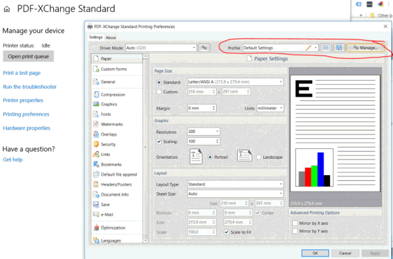The image size is (393, 259).
Task: Click the OK button
Action: click(315, 253)
